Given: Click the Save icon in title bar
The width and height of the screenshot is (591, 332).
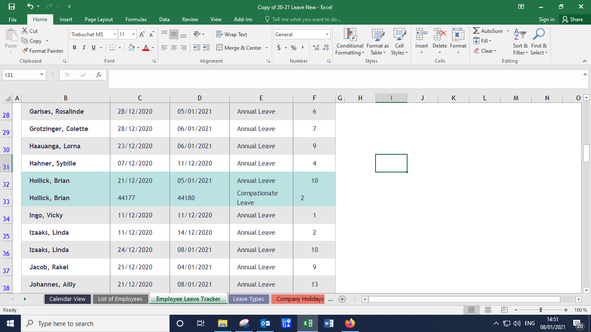Looking at the screenshot, I should coord(11,6).
